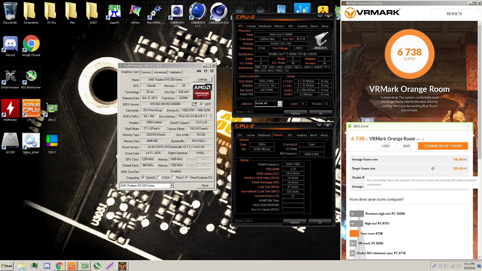The image size is (482, 271).
Task: Open Bench tab in upper CPU-Z window
Action: tap(314, 26)
